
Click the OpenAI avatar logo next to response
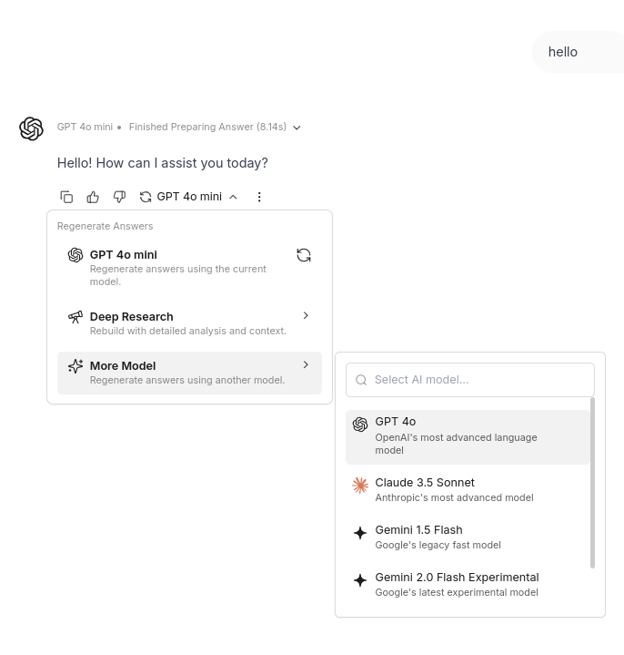[32, 128]
